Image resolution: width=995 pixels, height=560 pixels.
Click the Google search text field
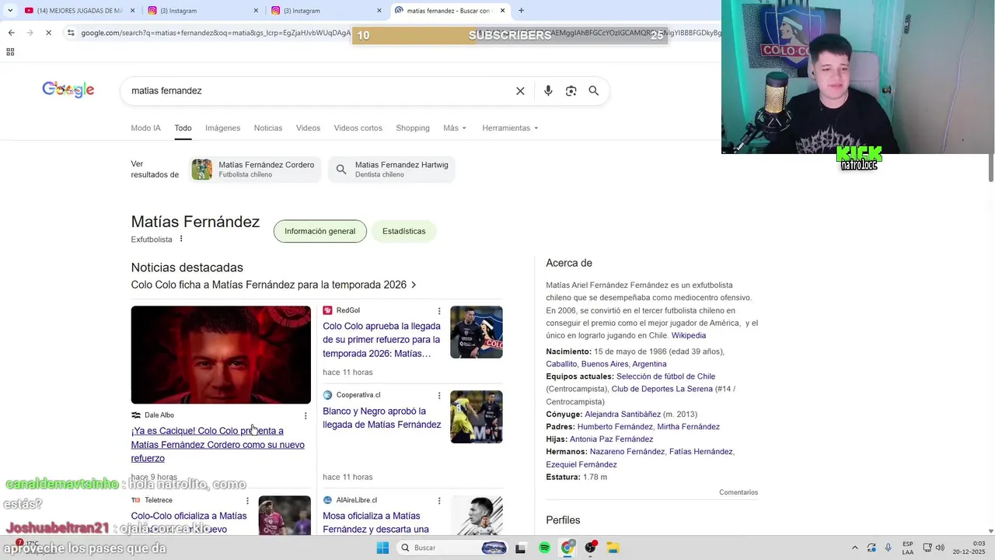point(319,91)
